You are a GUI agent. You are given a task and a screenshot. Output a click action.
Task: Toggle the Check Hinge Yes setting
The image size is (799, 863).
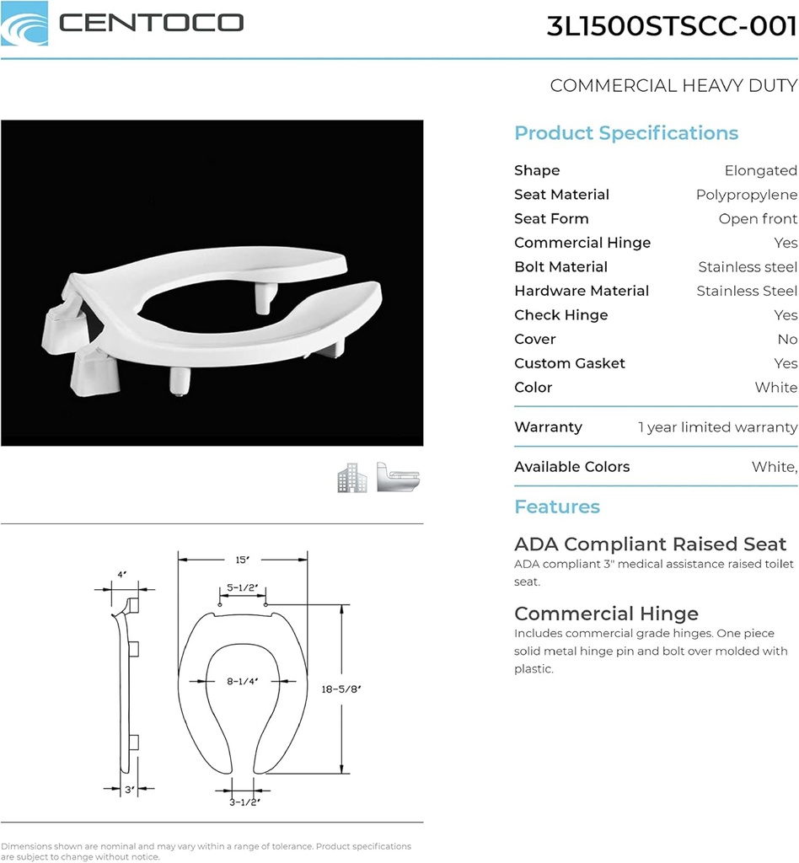(786, 315)
